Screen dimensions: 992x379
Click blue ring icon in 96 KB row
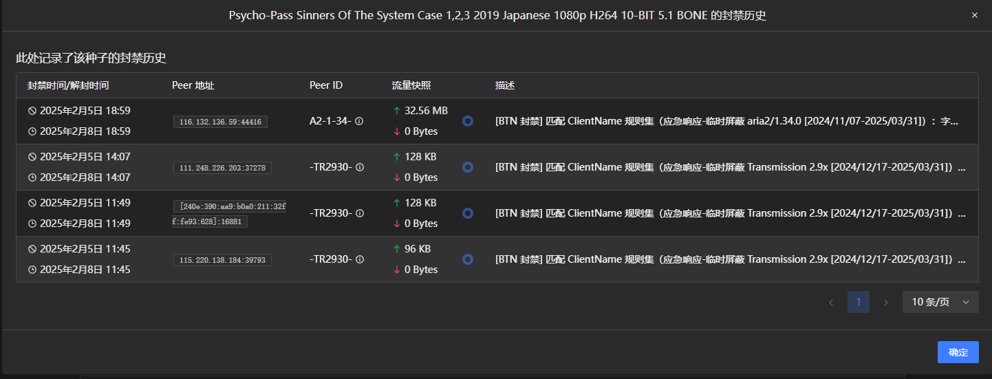(468, 259)
